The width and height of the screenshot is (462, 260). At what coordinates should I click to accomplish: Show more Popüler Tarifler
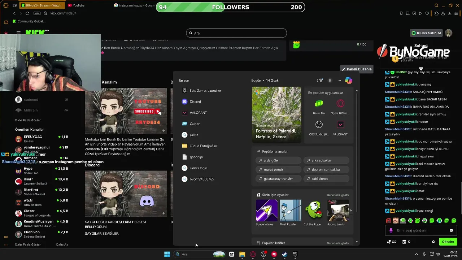338,243
